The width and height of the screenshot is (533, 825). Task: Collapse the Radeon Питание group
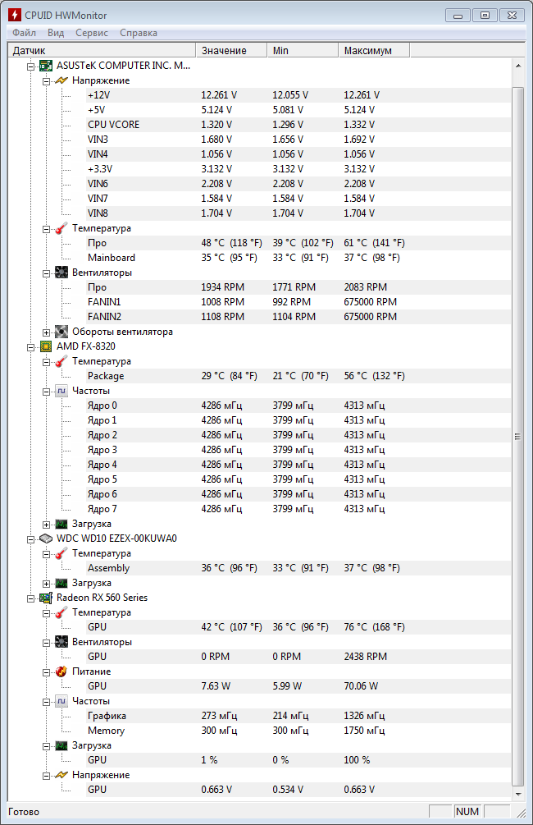[46, 672]
